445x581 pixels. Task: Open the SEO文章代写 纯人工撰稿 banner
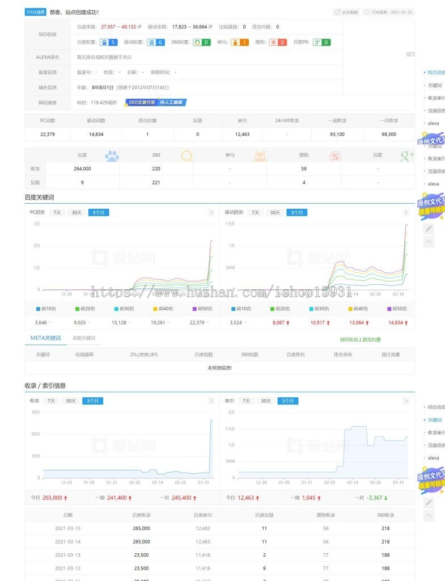point(155,102)
